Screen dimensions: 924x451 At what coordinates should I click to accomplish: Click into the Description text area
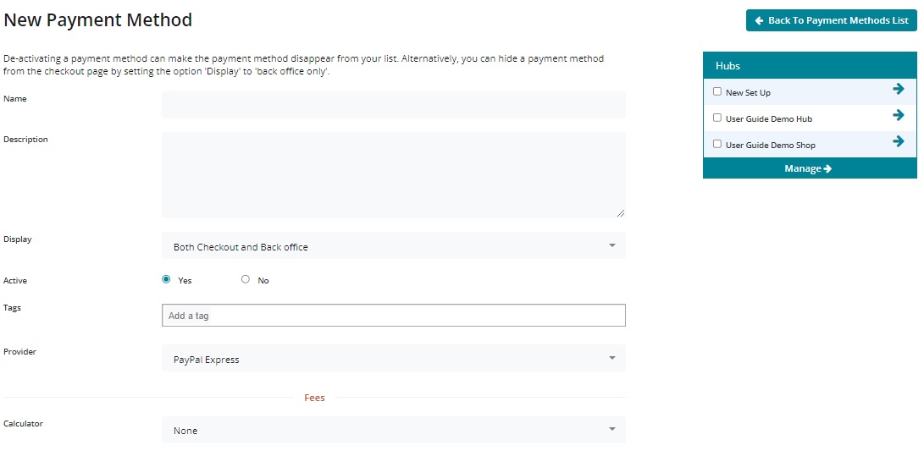[393, 174]
